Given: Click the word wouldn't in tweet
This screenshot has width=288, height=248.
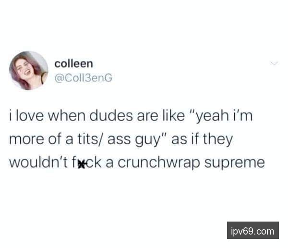Looking at the screenshot, I should pyautogui.click(x=38, y=162).
